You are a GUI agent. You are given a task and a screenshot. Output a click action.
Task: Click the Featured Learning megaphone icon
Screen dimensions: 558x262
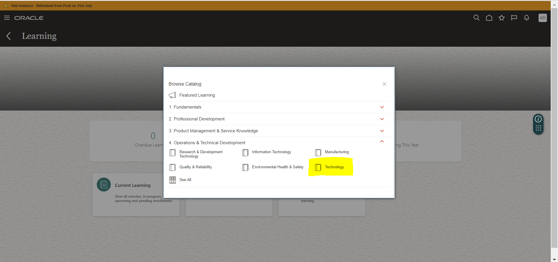tap(172, 95)
